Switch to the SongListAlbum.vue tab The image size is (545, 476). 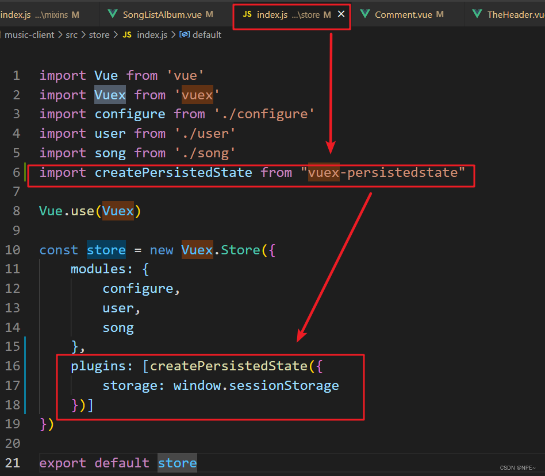(x=162, y=14)
